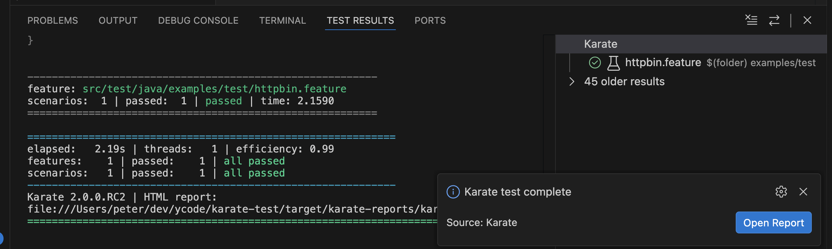Click the beaker icon beside httpbin.feature
The width and height of the screenshot is (832, 249).
pos(614,63)
